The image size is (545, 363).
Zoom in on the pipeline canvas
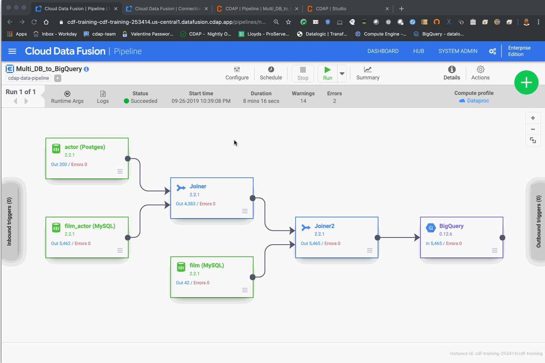(x=533, y=118)
